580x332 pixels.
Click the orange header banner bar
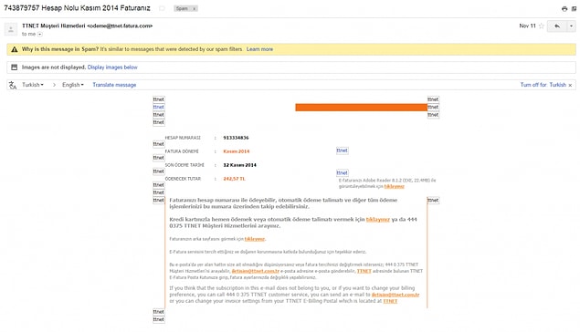(x=362, y=108)
